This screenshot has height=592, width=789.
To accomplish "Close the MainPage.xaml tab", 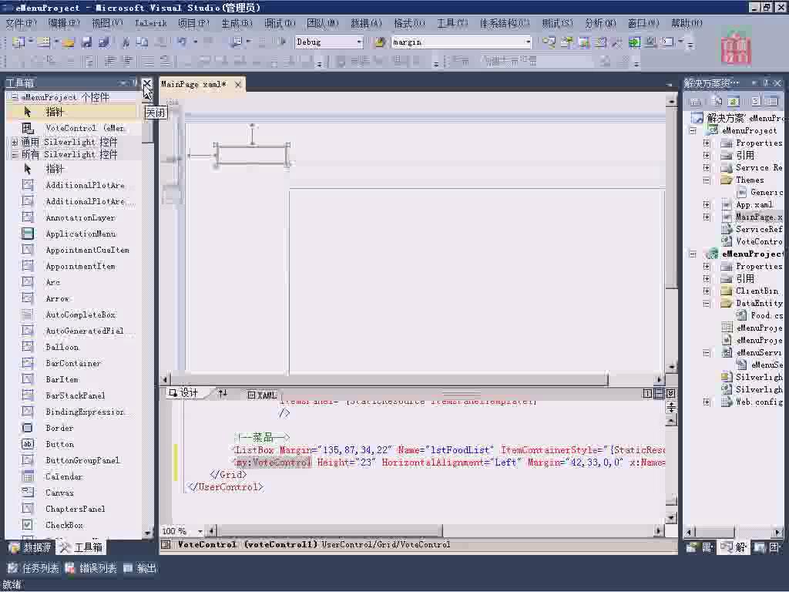I will pyautogui.click(x=238, y=85).
